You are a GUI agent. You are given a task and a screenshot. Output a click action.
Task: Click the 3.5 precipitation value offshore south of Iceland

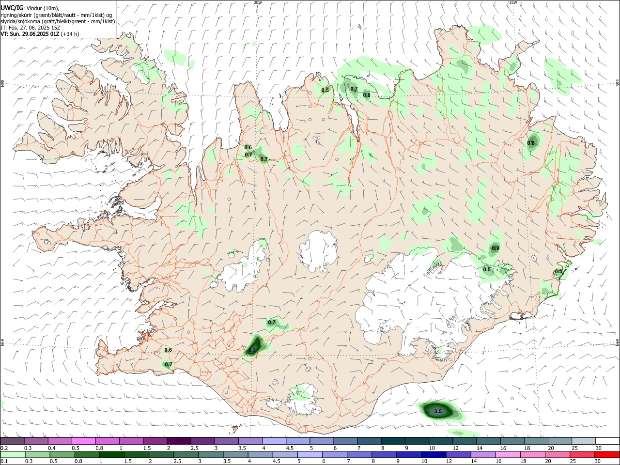coord(438,411)
